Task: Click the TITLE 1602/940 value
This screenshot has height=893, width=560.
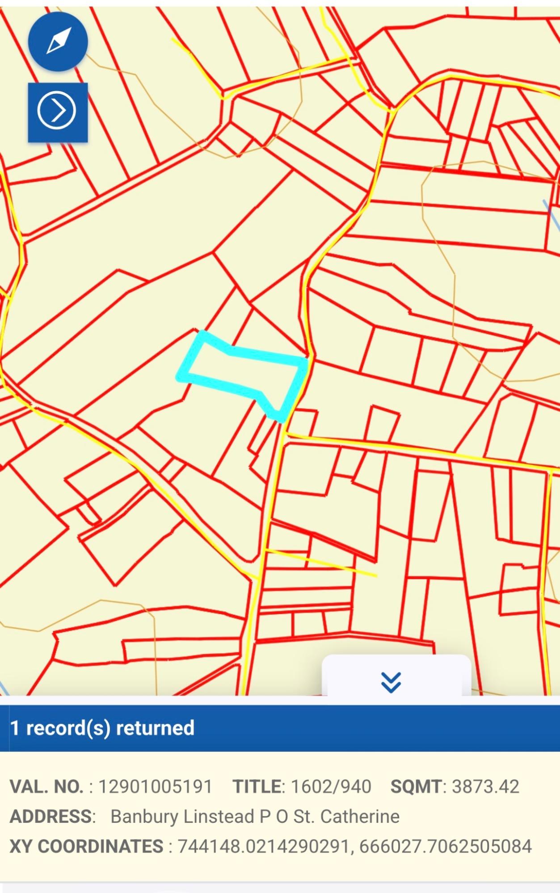Action: [x=331, y=787]
